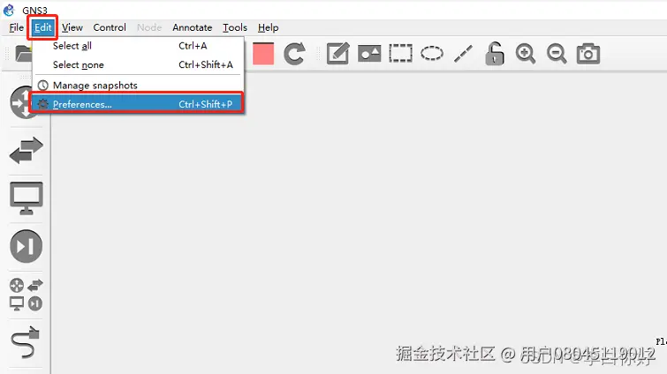Click the take screenshot camera icon
Screen dimensions: 667x374
point(588,54)
